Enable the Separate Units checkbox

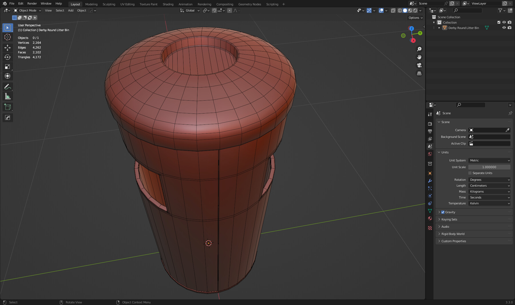click(x=470, y=173)
